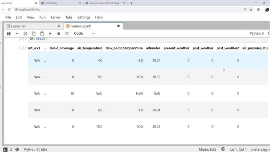Viewport: 270px width, 152px height.
Task: Open the Settings menu
Action: (84, 17)
